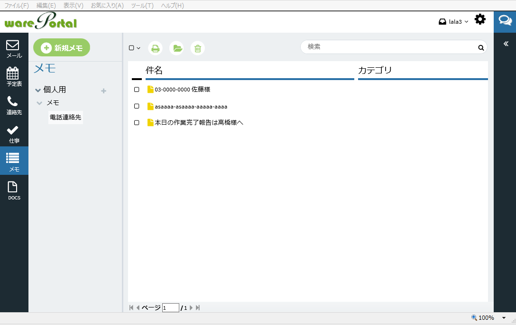Image resolution: width=516 pixels, height=325 pixels.
Task: Click the 新規メモ button
Action: (x=62, y=48)
